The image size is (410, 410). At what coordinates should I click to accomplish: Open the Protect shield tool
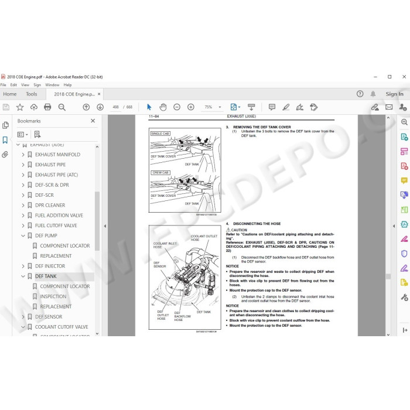(404, 254)
